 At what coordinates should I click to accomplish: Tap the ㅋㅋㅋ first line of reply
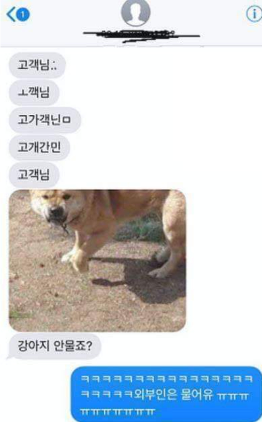coord(167,379)
